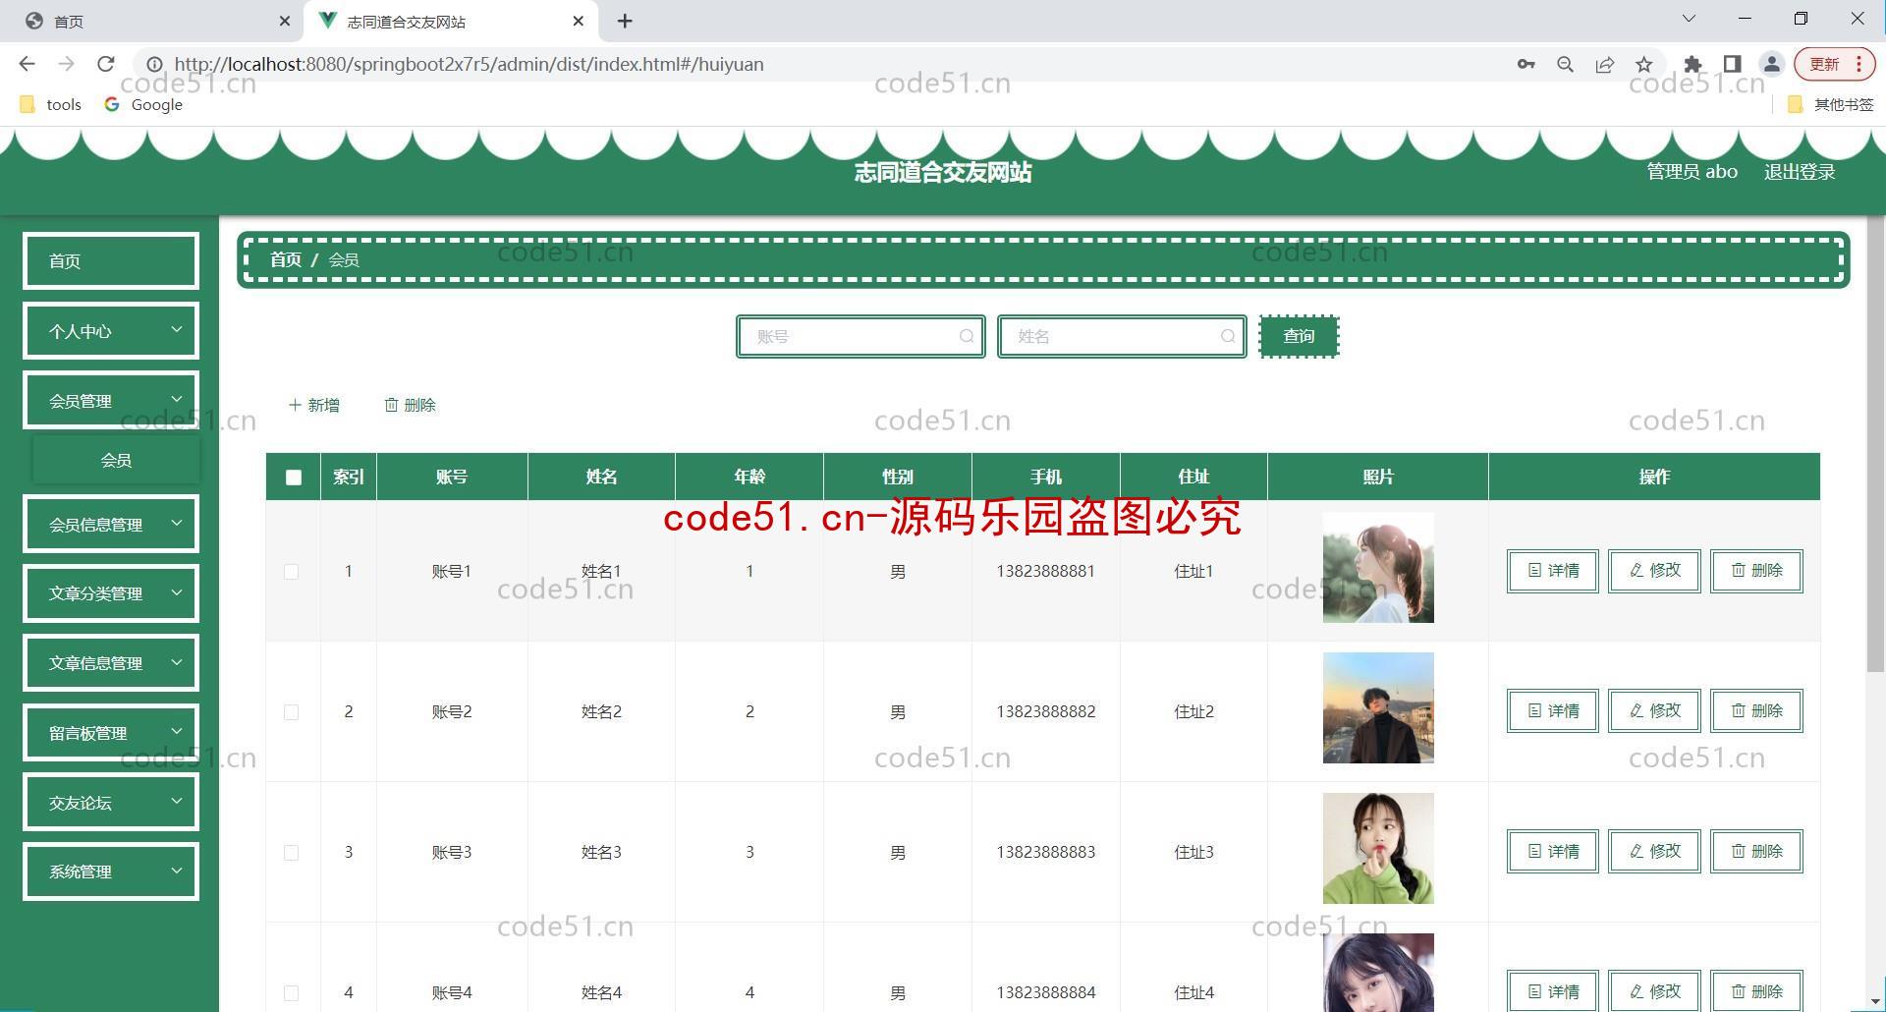This screenshot has width=1886, height=1012.
Task: Click the 退出登录 logout link
Action: click(x=1800, y=172)
